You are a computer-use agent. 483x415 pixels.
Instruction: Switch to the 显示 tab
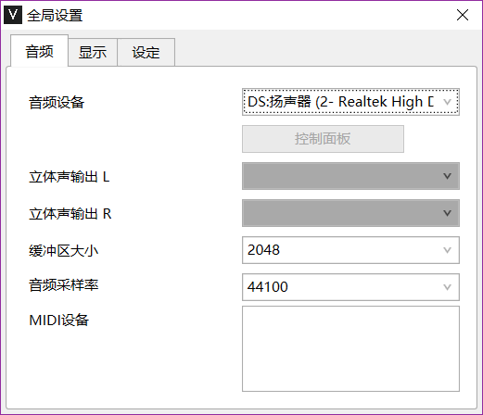pyautogui.click(x=93, y=52)
